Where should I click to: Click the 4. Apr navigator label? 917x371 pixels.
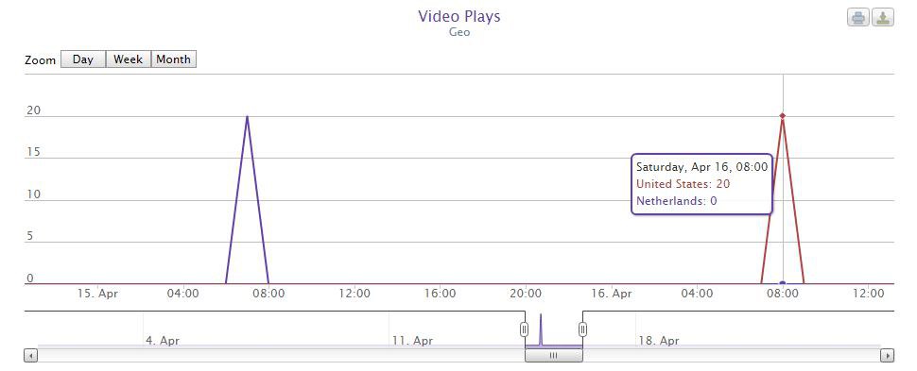tap(163, 340)
